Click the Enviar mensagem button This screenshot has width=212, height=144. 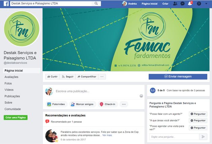tap(178, 77)
